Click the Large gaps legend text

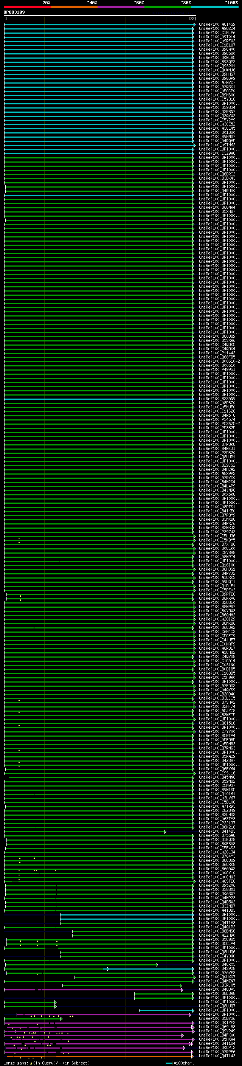(47, 1063)
